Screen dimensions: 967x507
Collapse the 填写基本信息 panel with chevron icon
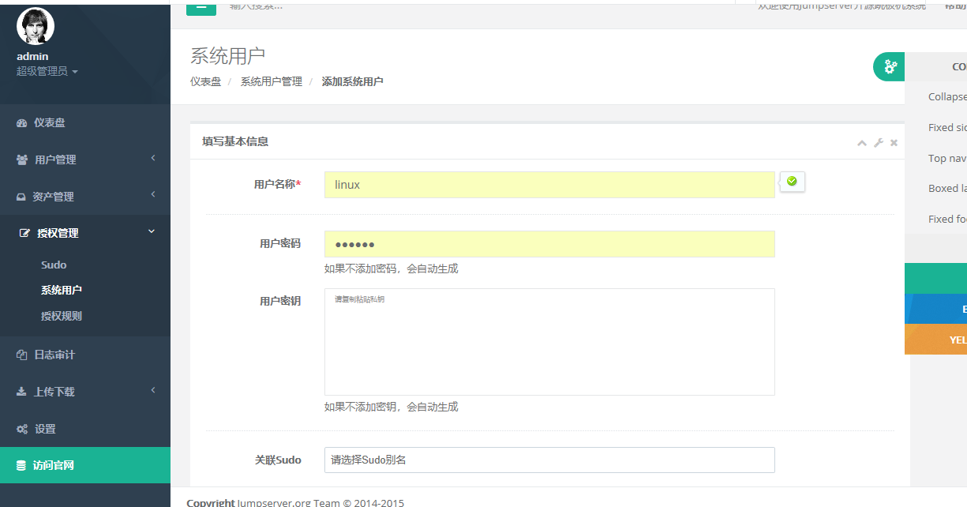click(x=862, y=143)
